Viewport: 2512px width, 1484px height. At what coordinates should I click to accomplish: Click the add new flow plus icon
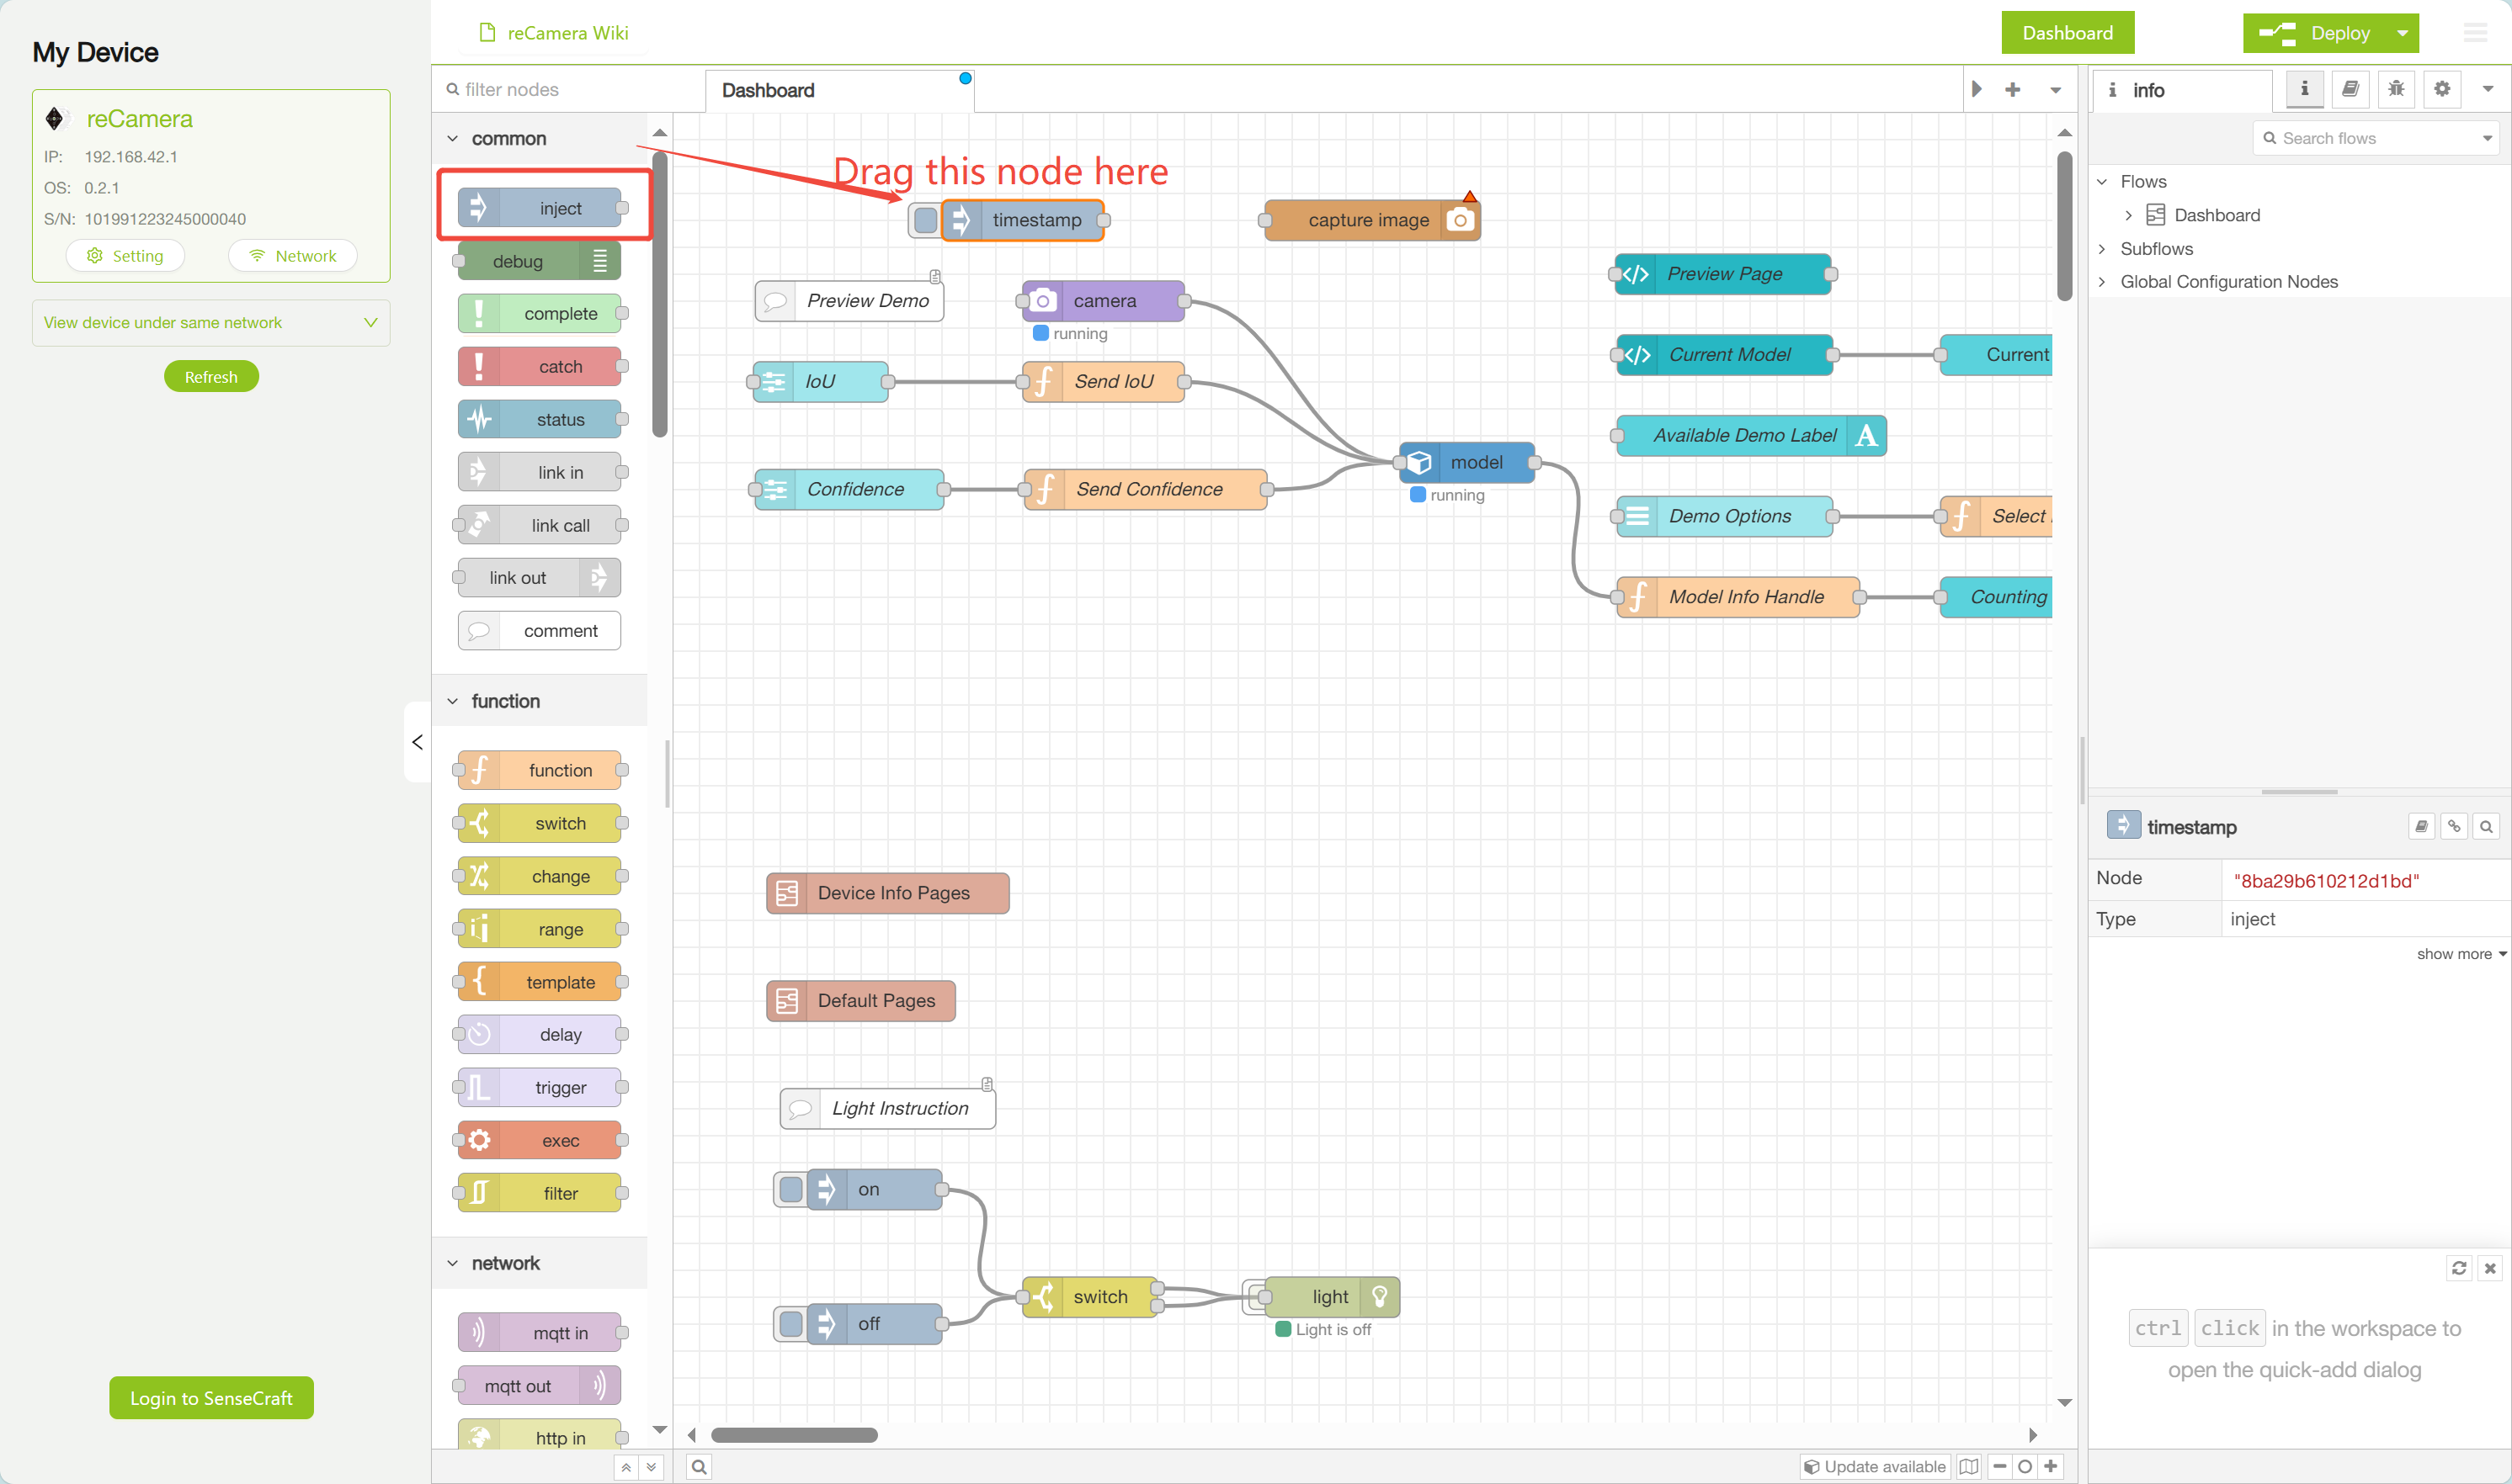(2013, 90)
